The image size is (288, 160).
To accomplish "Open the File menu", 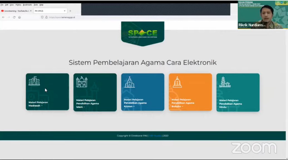I will click(x=2, y=5).
